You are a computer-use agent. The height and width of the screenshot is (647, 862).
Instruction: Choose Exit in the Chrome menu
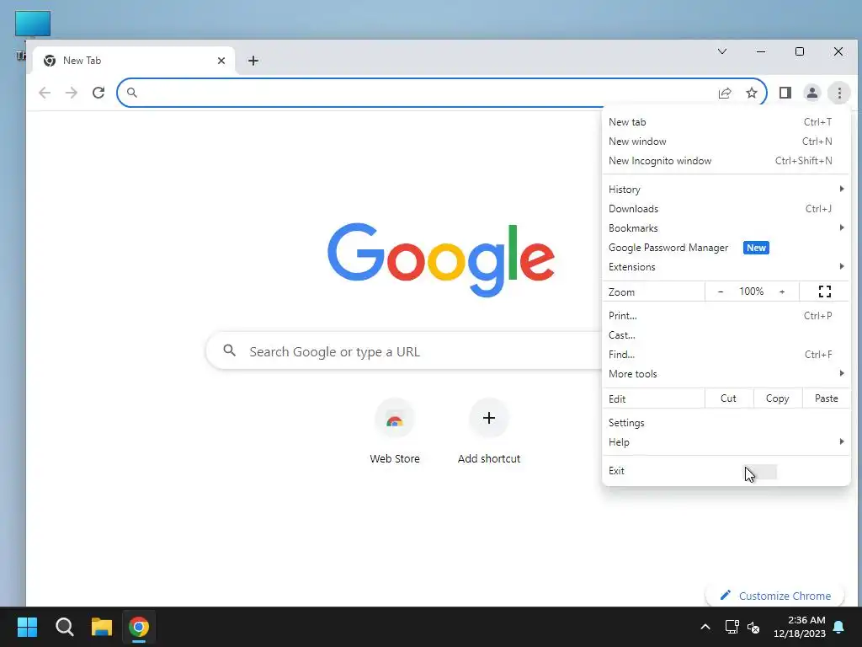click(726, 470)
